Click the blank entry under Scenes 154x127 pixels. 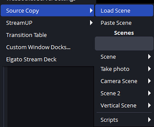[124, 43]
